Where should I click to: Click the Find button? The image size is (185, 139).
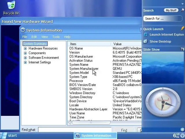pyautogui.click(x=124, y=130)
